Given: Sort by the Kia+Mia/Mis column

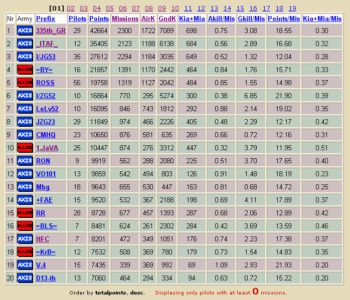Looking at the screenshot, I should 322,19.
